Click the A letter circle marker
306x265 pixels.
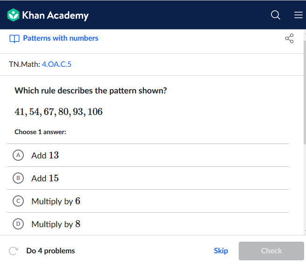18,155
